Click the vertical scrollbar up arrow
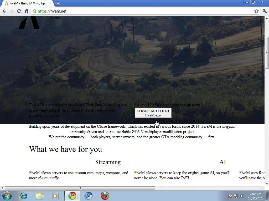Image resolution: width=269 pixels, height=201 pixels. coord(267,18)
